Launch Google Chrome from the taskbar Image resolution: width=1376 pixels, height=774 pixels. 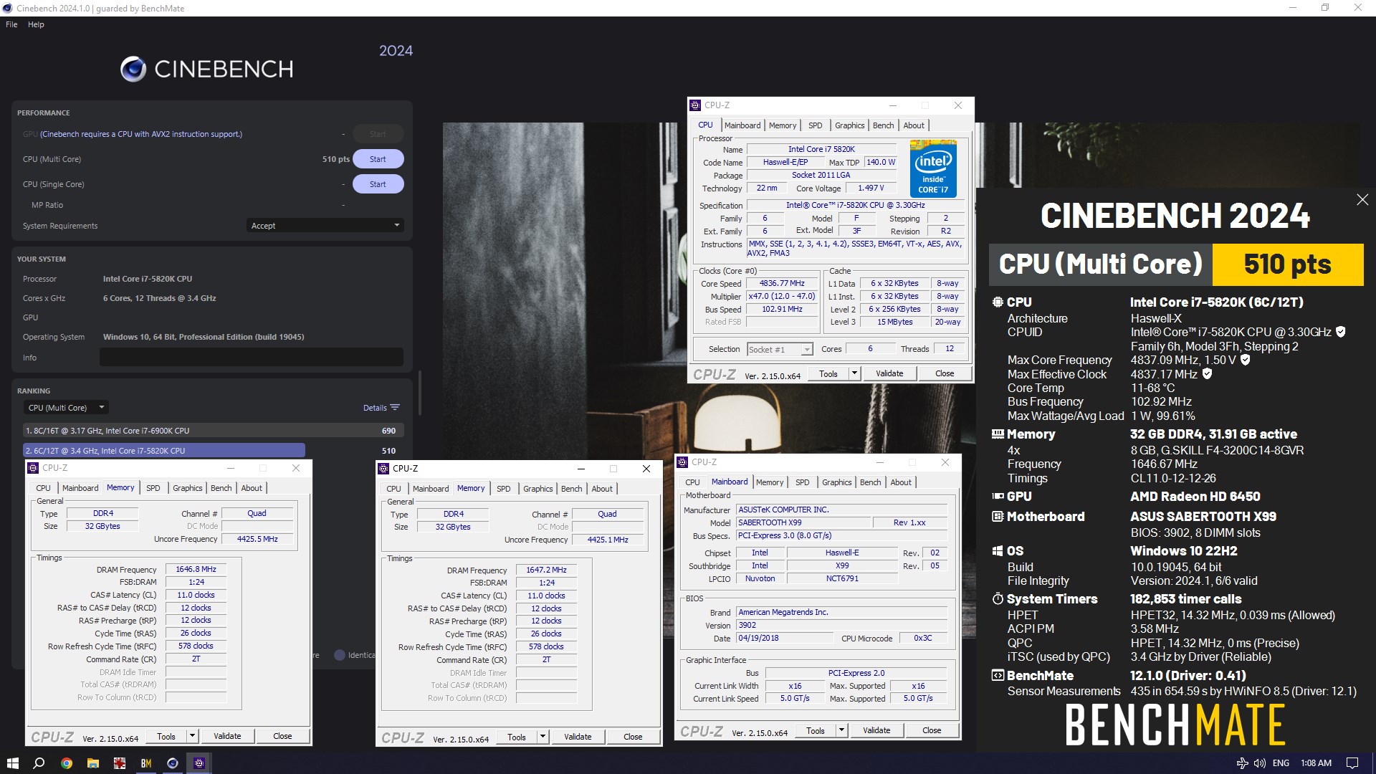[x=67, y=763]
